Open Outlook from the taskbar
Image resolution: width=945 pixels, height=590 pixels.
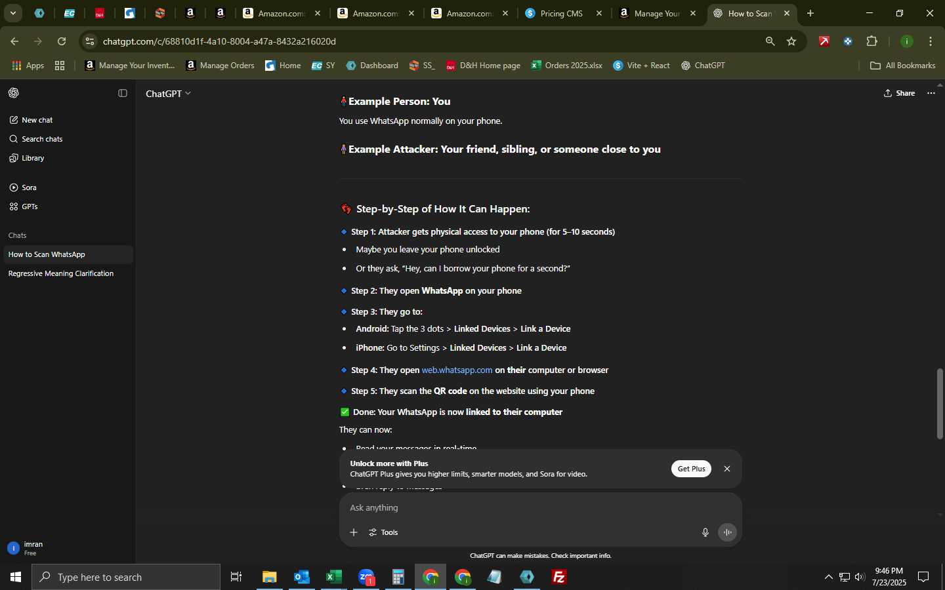point(302,577)
